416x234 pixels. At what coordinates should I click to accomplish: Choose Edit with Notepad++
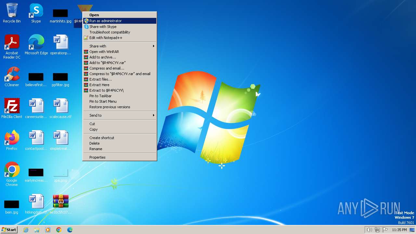click(x=120, y=38)
